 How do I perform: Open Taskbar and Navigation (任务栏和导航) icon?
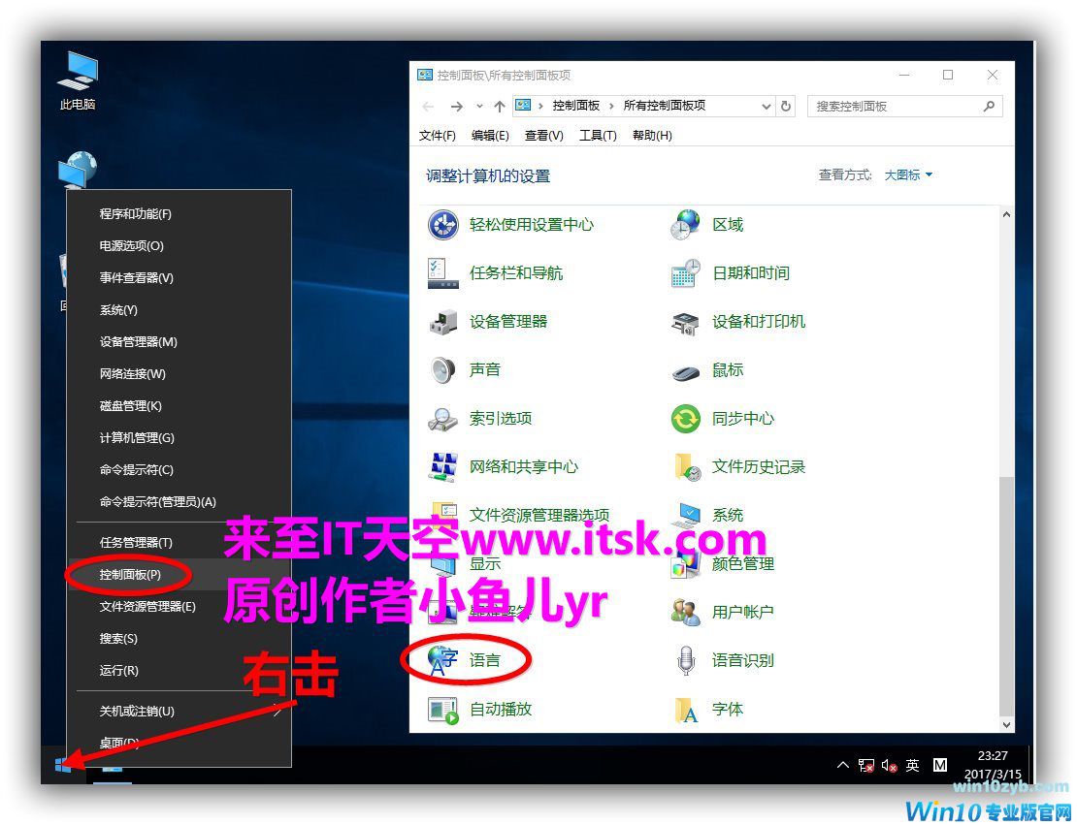pyautogui.click(x=443, y=273)
